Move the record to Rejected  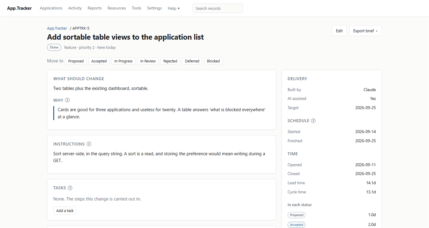(170, 61)
